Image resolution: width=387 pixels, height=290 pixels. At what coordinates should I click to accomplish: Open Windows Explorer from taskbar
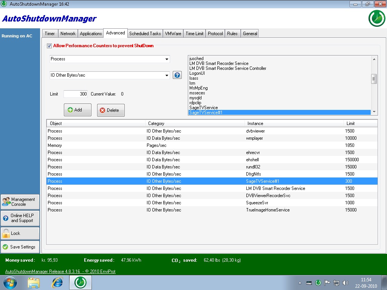[x=34, y=282]
